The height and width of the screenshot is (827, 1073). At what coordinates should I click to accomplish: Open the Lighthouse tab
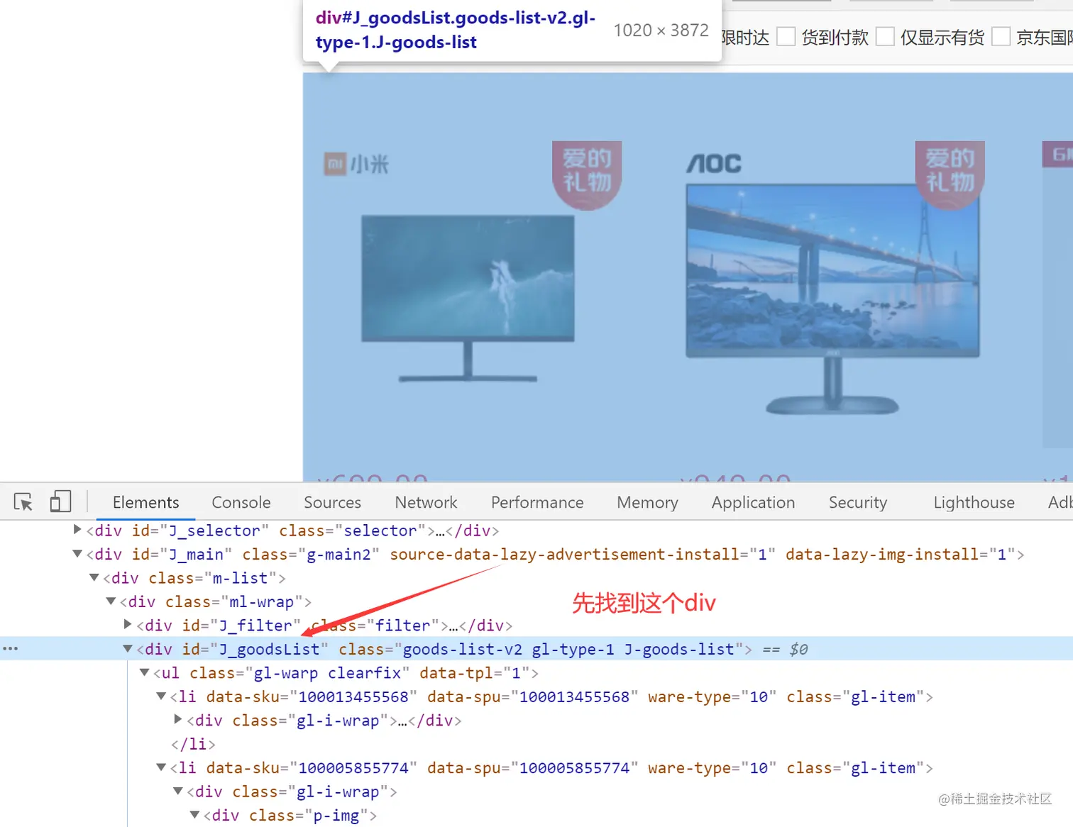click(974, 502)
